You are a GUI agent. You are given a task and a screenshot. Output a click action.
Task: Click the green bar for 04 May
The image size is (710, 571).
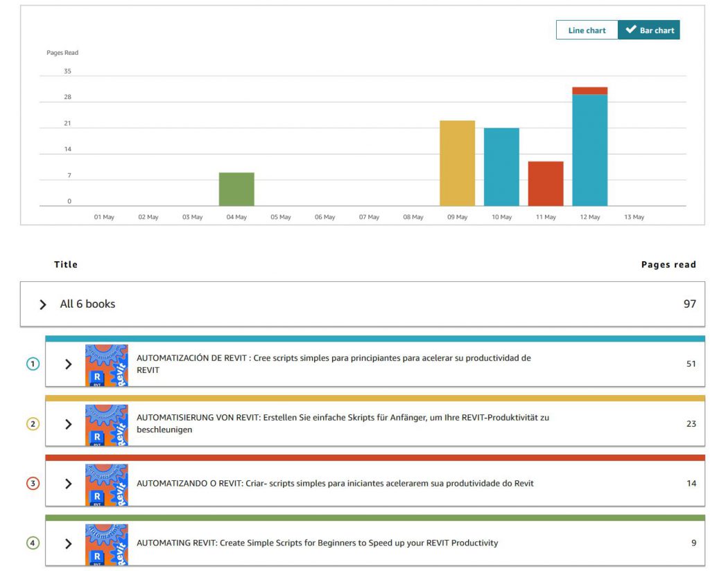(236, 189)
